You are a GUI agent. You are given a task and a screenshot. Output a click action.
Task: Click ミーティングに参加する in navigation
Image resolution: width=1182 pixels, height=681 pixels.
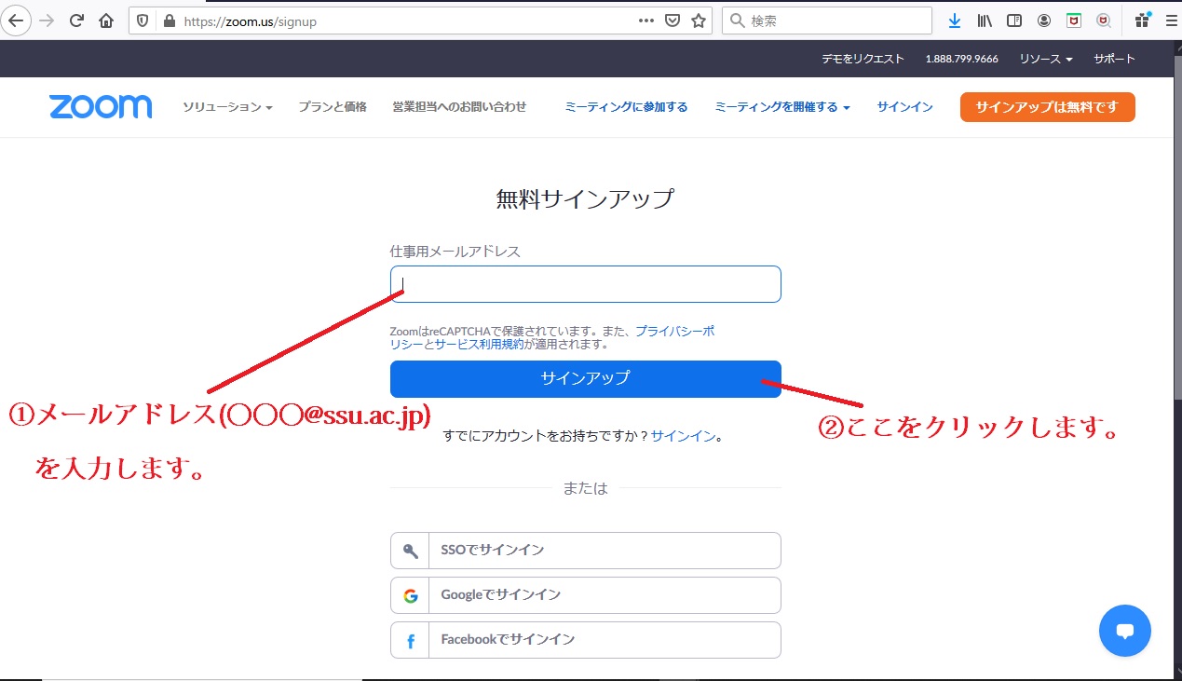click(x=626, y=107)
